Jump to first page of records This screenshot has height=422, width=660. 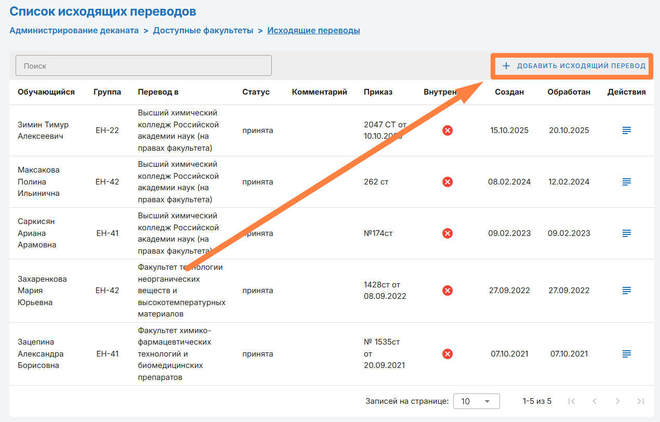tap(572, 401)
